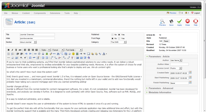The image size is (206, 112).
Task: Open the Site menu
Action: coord(6,13)
